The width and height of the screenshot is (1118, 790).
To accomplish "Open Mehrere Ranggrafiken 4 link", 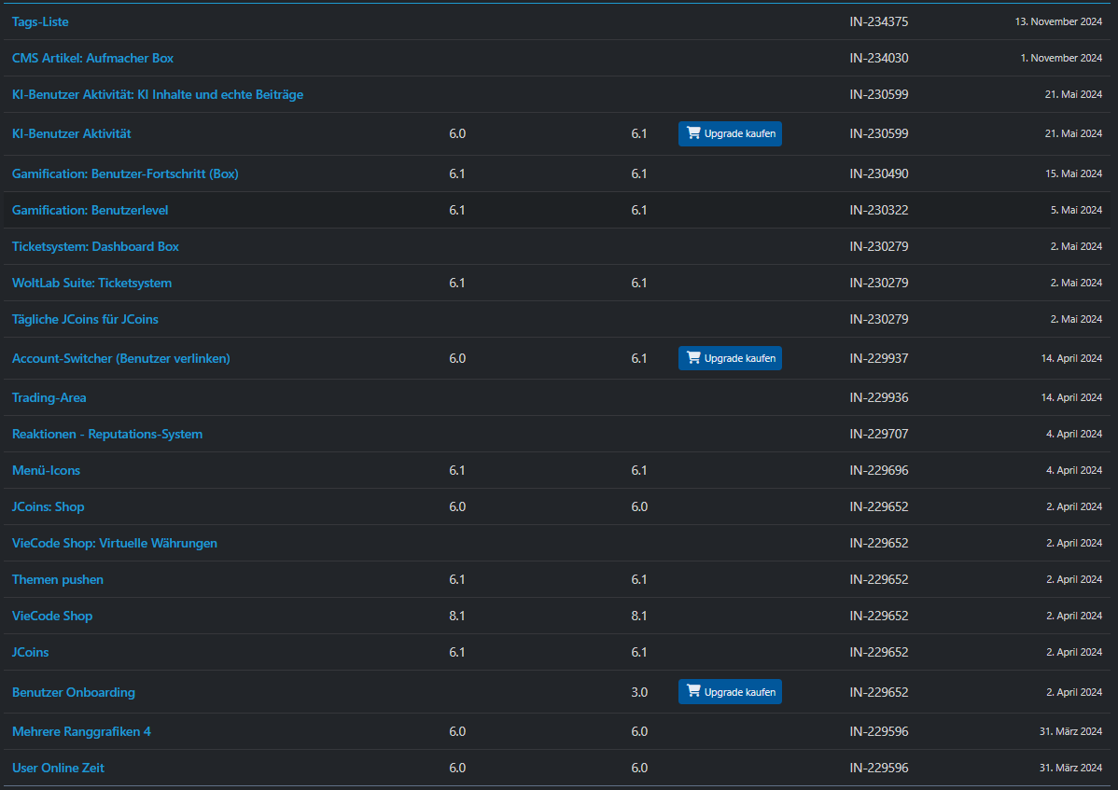I will [81, 731].
